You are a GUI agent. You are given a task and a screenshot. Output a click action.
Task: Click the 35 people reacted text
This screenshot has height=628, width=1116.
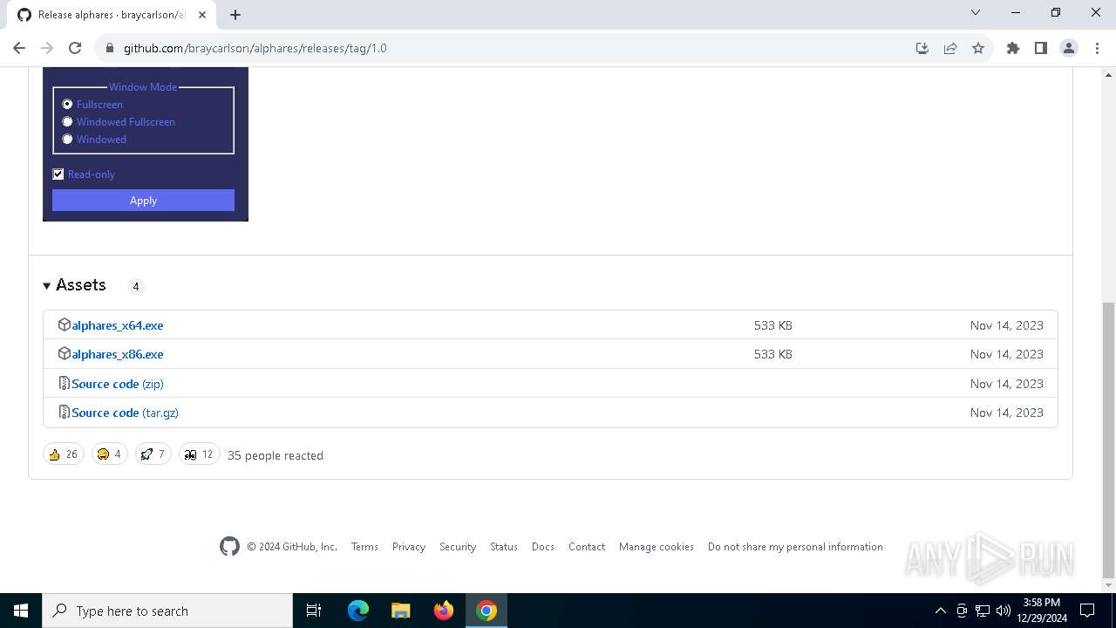(x=276, y=455)
